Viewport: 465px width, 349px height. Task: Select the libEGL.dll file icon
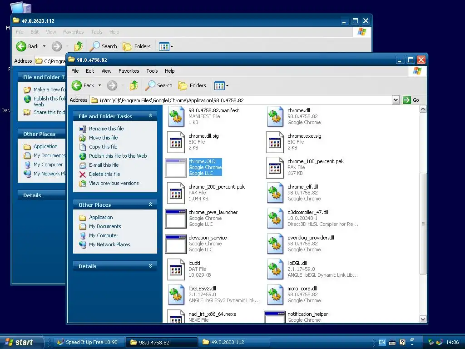point(275,269)
